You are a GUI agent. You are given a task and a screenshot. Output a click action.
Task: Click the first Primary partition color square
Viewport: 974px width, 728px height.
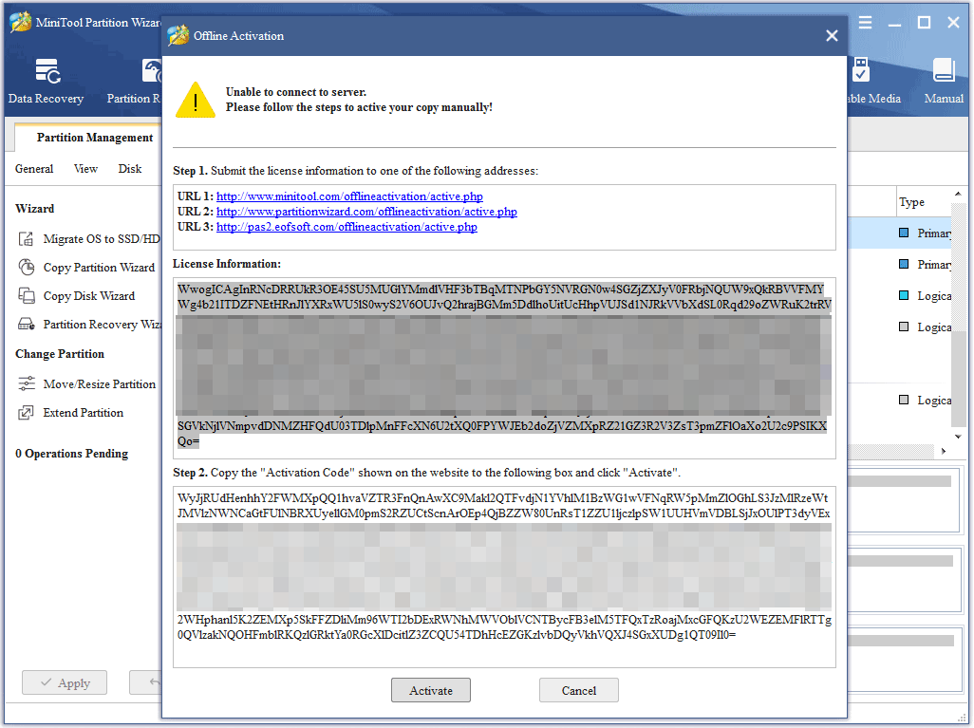pos(904,233)
